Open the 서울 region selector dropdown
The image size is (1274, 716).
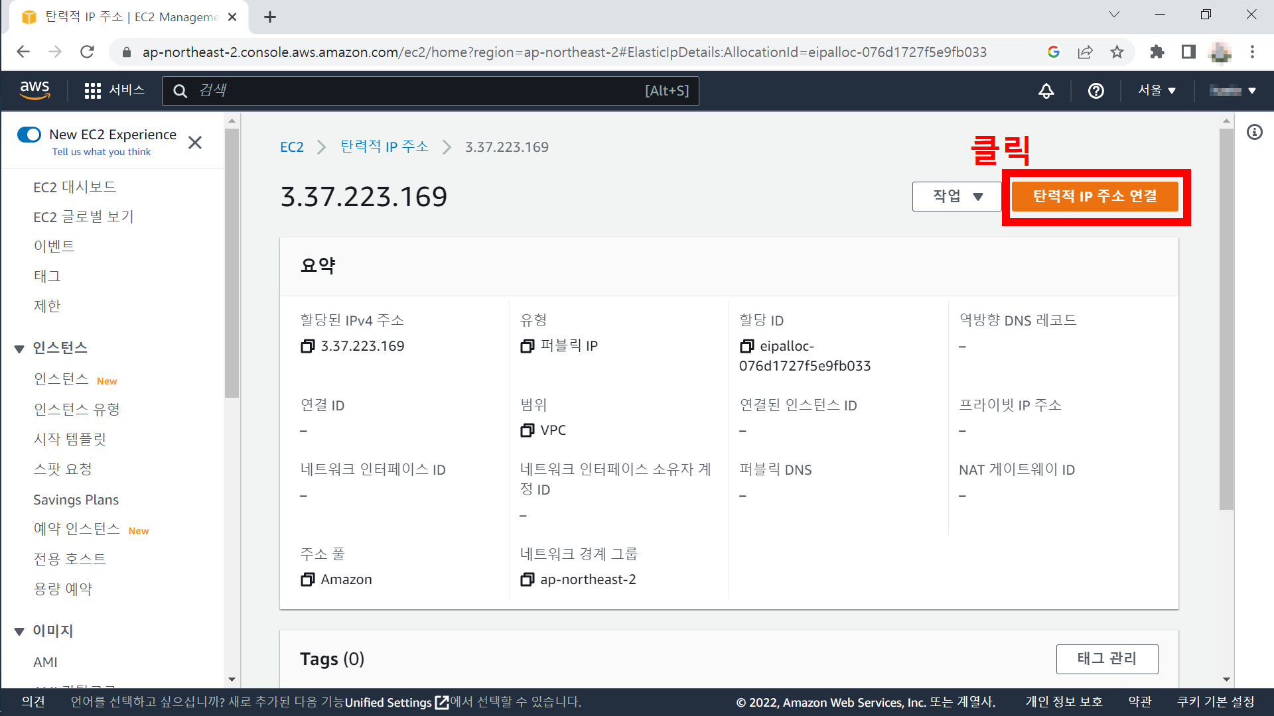(1157, 90)
